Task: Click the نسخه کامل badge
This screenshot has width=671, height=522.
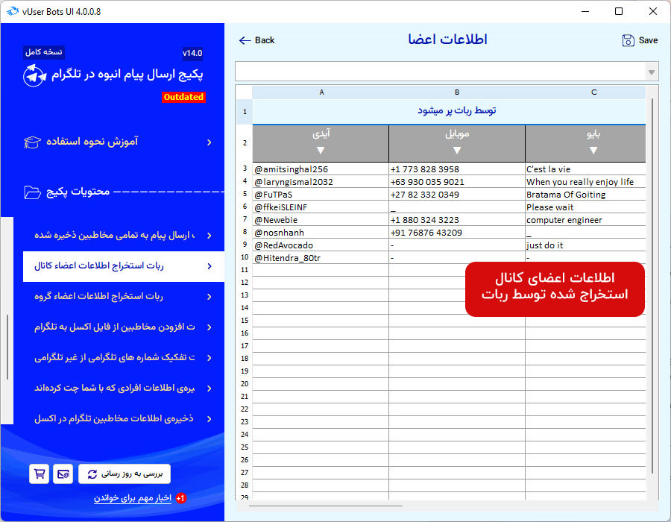Action: [44, 52]
